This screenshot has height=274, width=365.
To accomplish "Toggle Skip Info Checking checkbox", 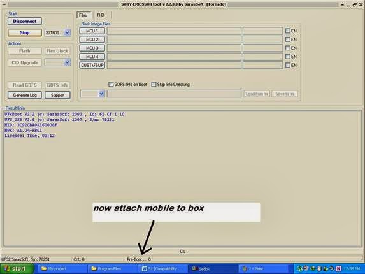I will point(154,84).
